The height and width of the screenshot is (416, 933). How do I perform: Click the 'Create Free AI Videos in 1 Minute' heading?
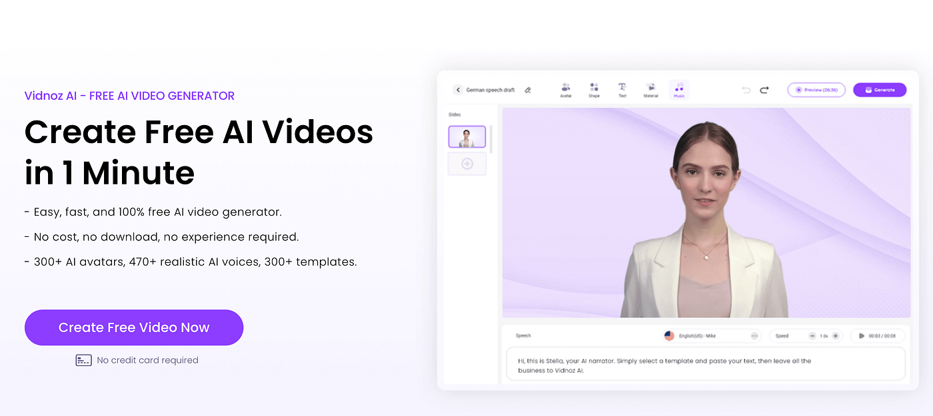(x=199, y=152)
